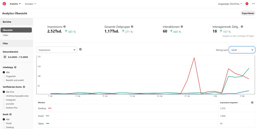Image resolution: width=257 pixels, height=129 pixels.
Task: Click the Pinterest logo icon
Action: pyautogui.click(x=4, y=4)
